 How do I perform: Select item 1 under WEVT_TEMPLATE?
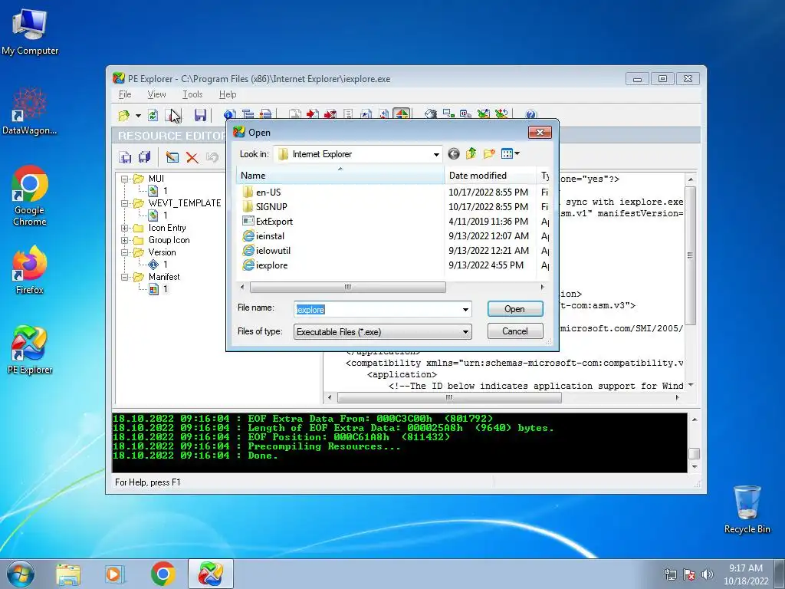pyautogui.click(x=159, y=216)
